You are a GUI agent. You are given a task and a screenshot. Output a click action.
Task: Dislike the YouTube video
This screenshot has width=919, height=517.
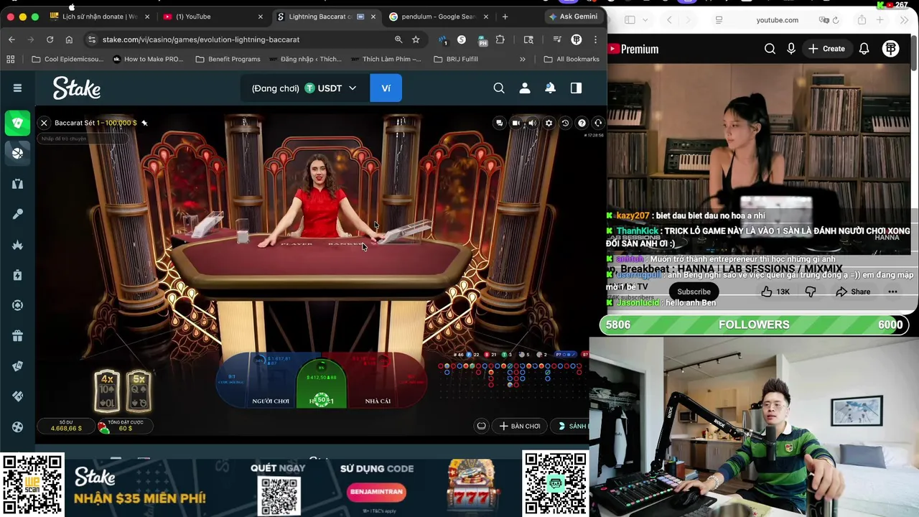[811, 292]
